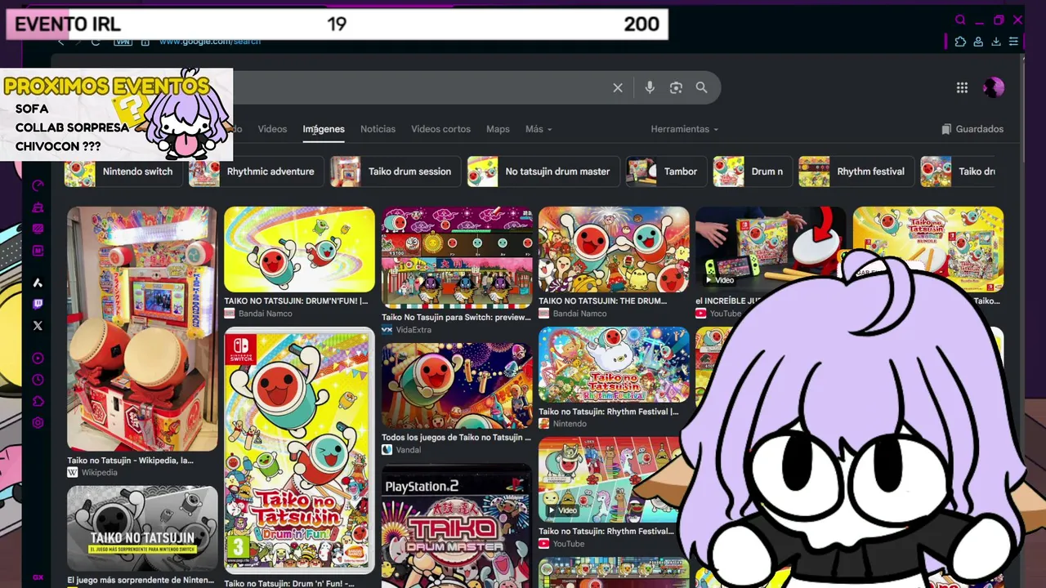The height and width of the screenshot is (588, 1046).
Task: Open the Vandal Todos los juegos image
Action: click(x=457, y=385)
